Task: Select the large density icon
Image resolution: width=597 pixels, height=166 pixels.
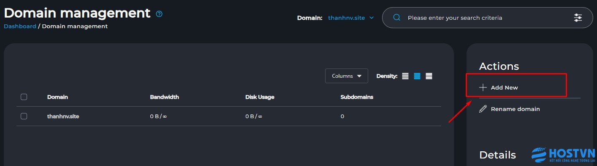Action: pos(429,76)
